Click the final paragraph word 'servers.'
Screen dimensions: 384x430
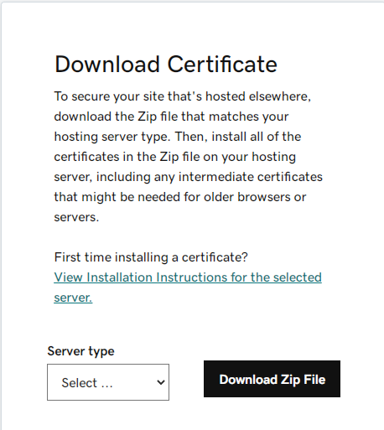76,217
